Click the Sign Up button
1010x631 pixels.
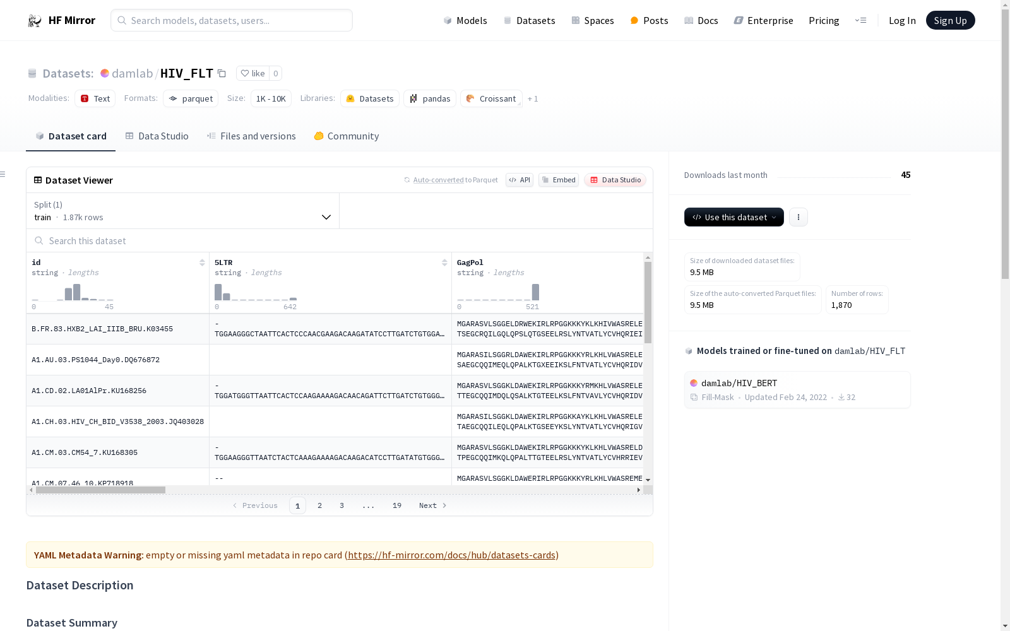[x=951, y=20]
